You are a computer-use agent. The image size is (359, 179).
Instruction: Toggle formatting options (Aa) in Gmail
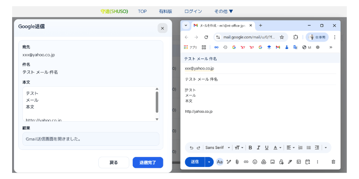tap(220, 162)
